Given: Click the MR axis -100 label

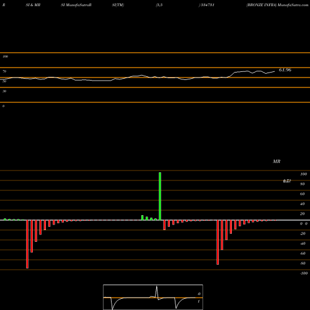Looking at the screenshot, I should coord(304,273).
